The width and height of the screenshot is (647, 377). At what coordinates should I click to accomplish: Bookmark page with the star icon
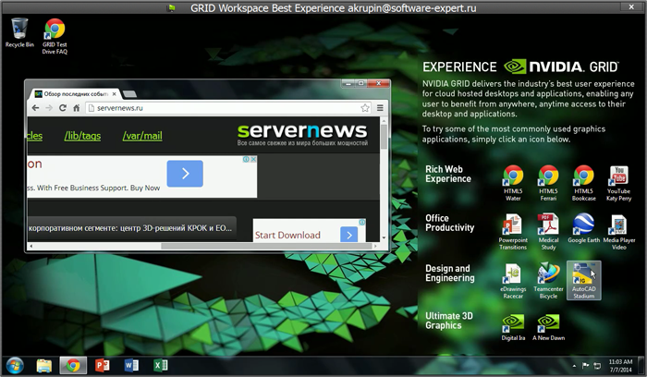[365, 108]
